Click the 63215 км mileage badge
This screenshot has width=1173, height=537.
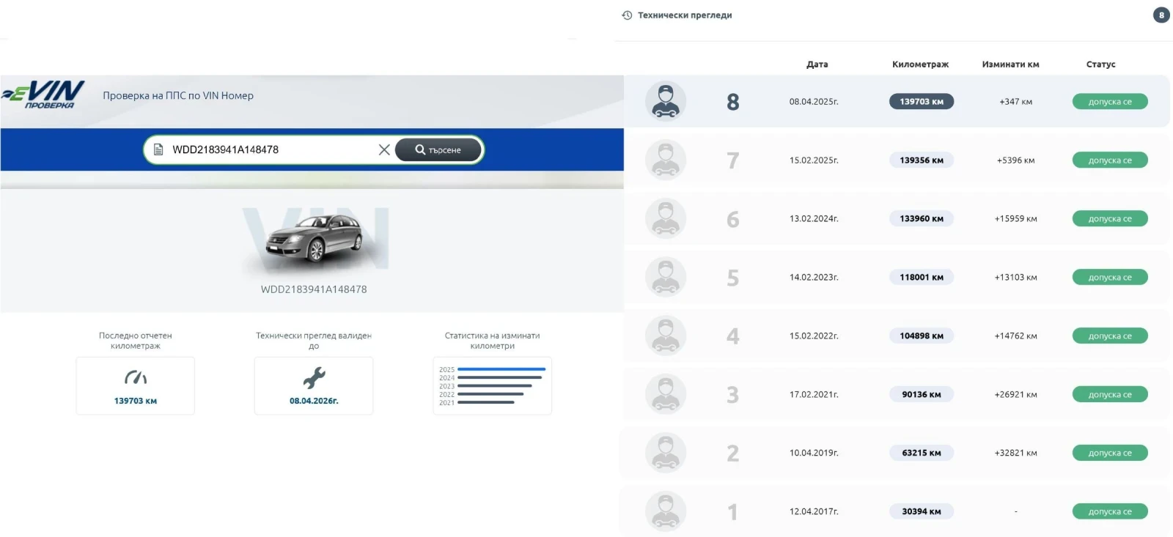point(921,453)
